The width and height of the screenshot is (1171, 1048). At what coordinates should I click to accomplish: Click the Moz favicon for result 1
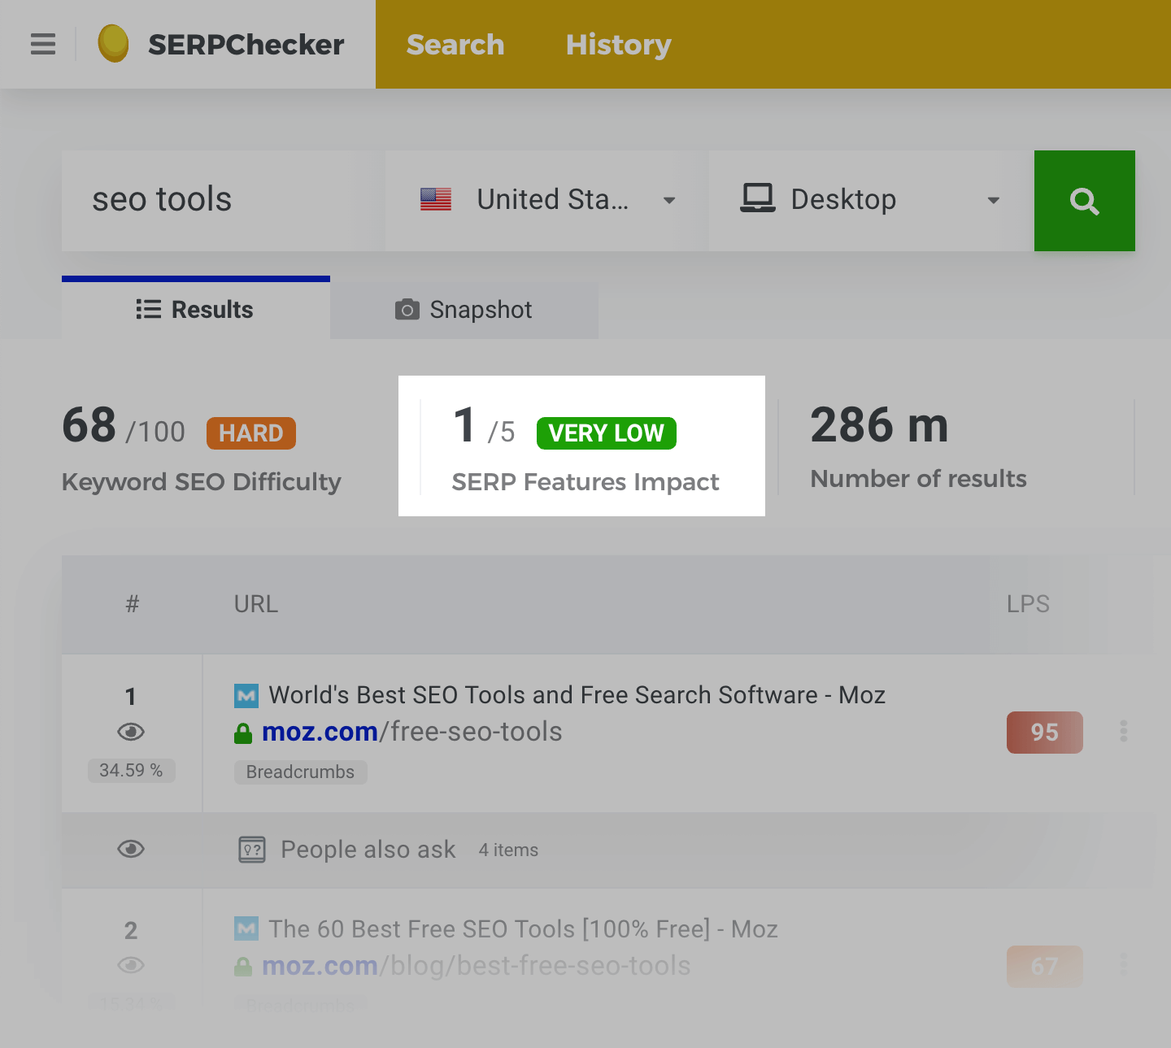pos(246,696)
